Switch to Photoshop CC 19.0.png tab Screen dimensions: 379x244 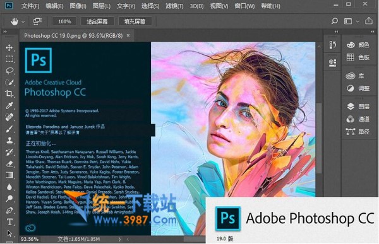pos(73,36)
